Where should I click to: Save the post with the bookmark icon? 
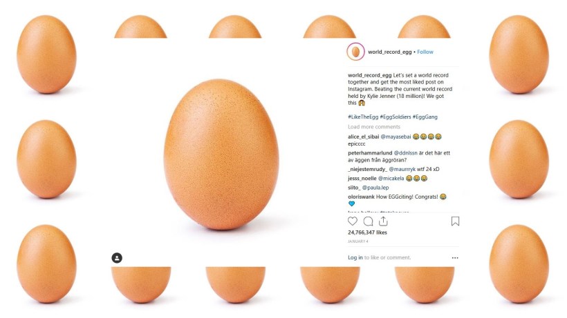455,221
